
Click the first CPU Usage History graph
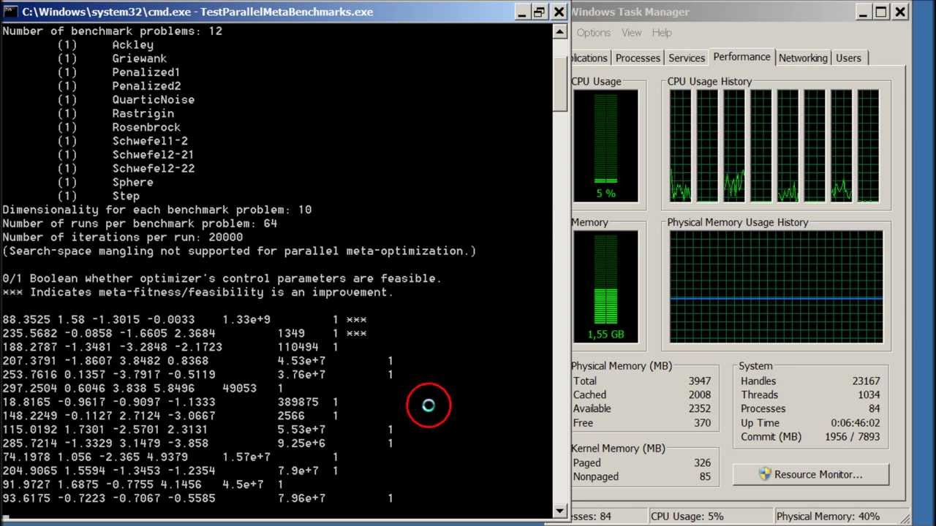click(x=680, y=146)
